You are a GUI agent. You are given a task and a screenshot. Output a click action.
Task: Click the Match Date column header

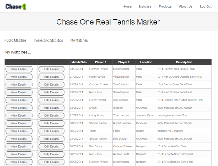(79, 62)
